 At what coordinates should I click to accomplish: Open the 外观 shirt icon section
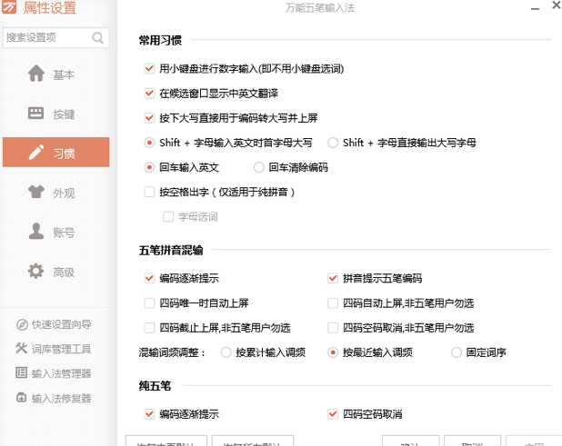(x=36, y=193)
